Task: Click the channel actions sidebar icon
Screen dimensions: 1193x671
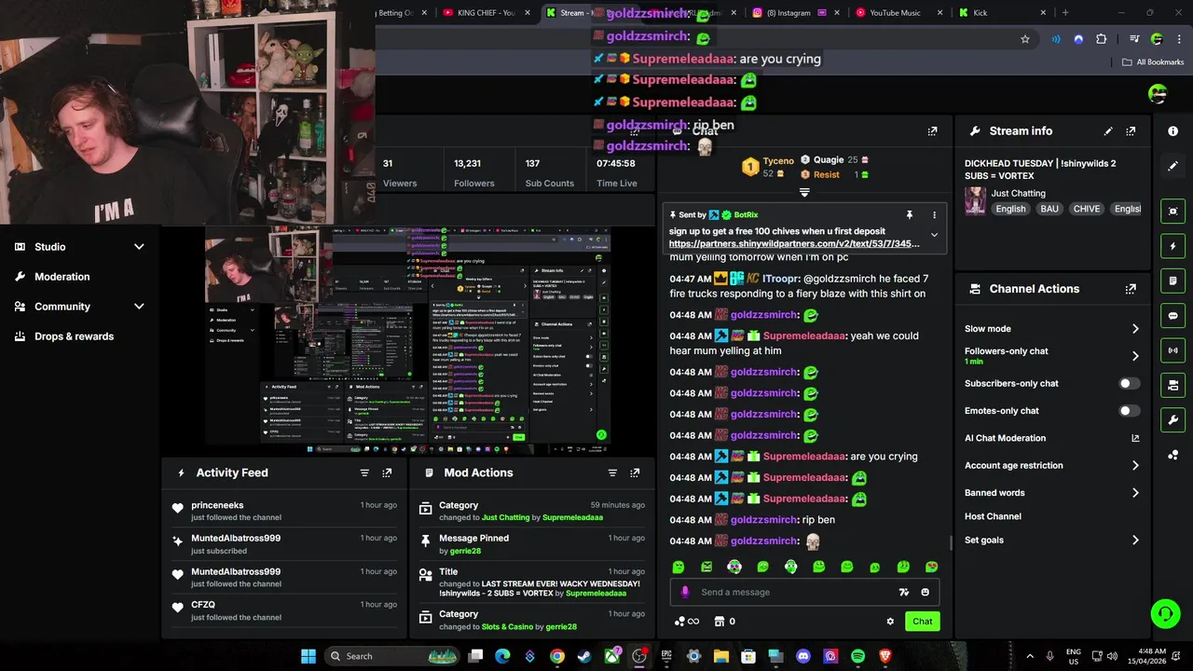Action: click(1172, 385)
